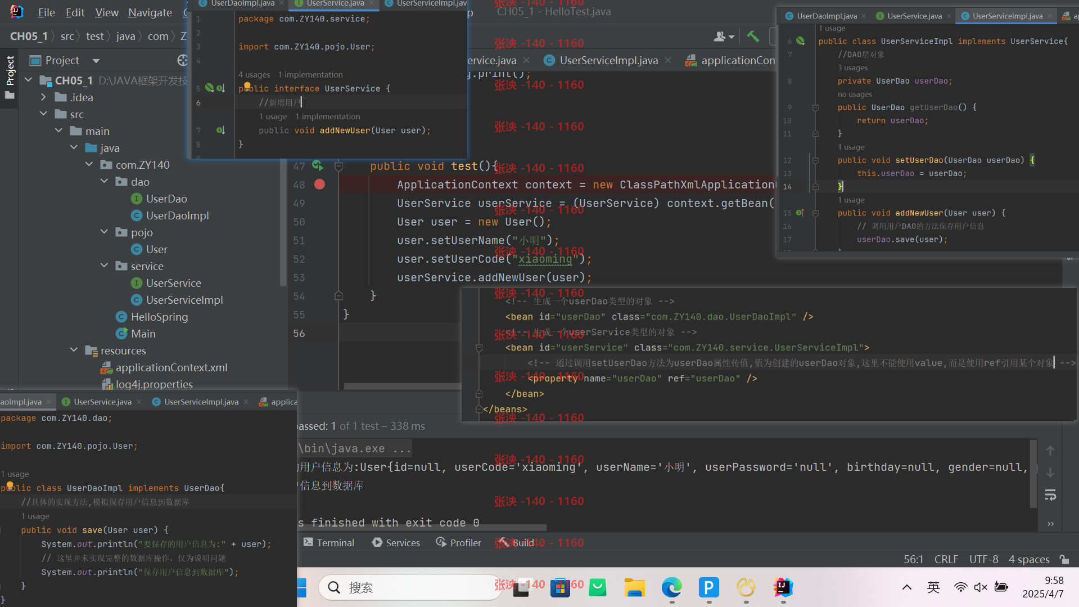The width and height of the screenshot is (1079, 607).
Task: Open the Profiler tool window
Action: [x=458, y=542]
